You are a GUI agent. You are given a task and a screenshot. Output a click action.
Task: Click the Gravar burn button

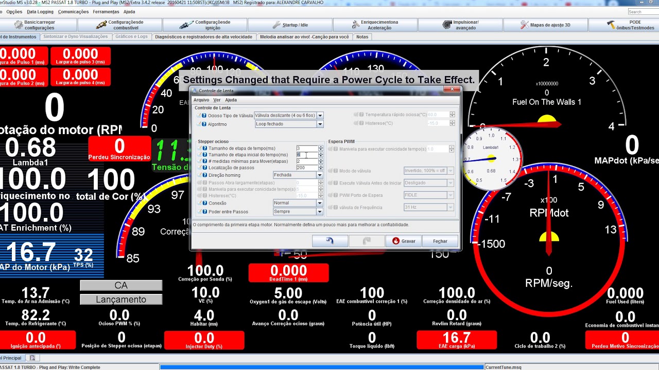point(404,240)
